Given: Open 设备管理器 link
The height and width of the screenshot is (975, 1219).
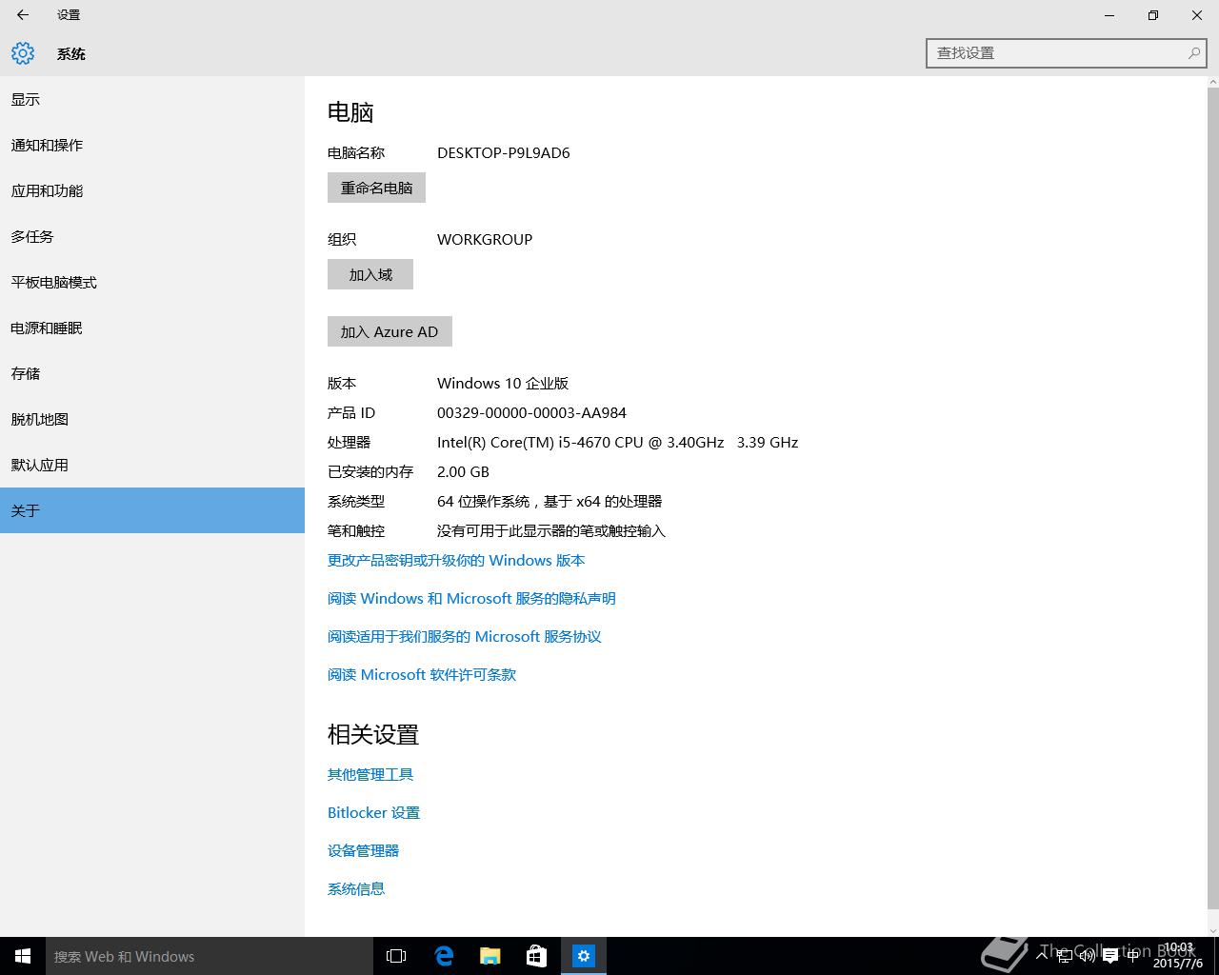Looking at the screenshot, I should [x=363, y=850].
